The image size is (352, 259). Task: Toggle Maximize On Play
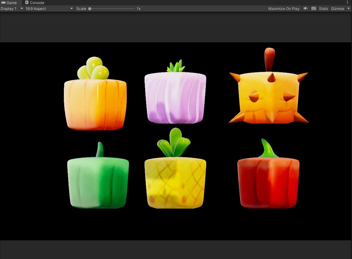pyautogui.click(x=283, y=8)
